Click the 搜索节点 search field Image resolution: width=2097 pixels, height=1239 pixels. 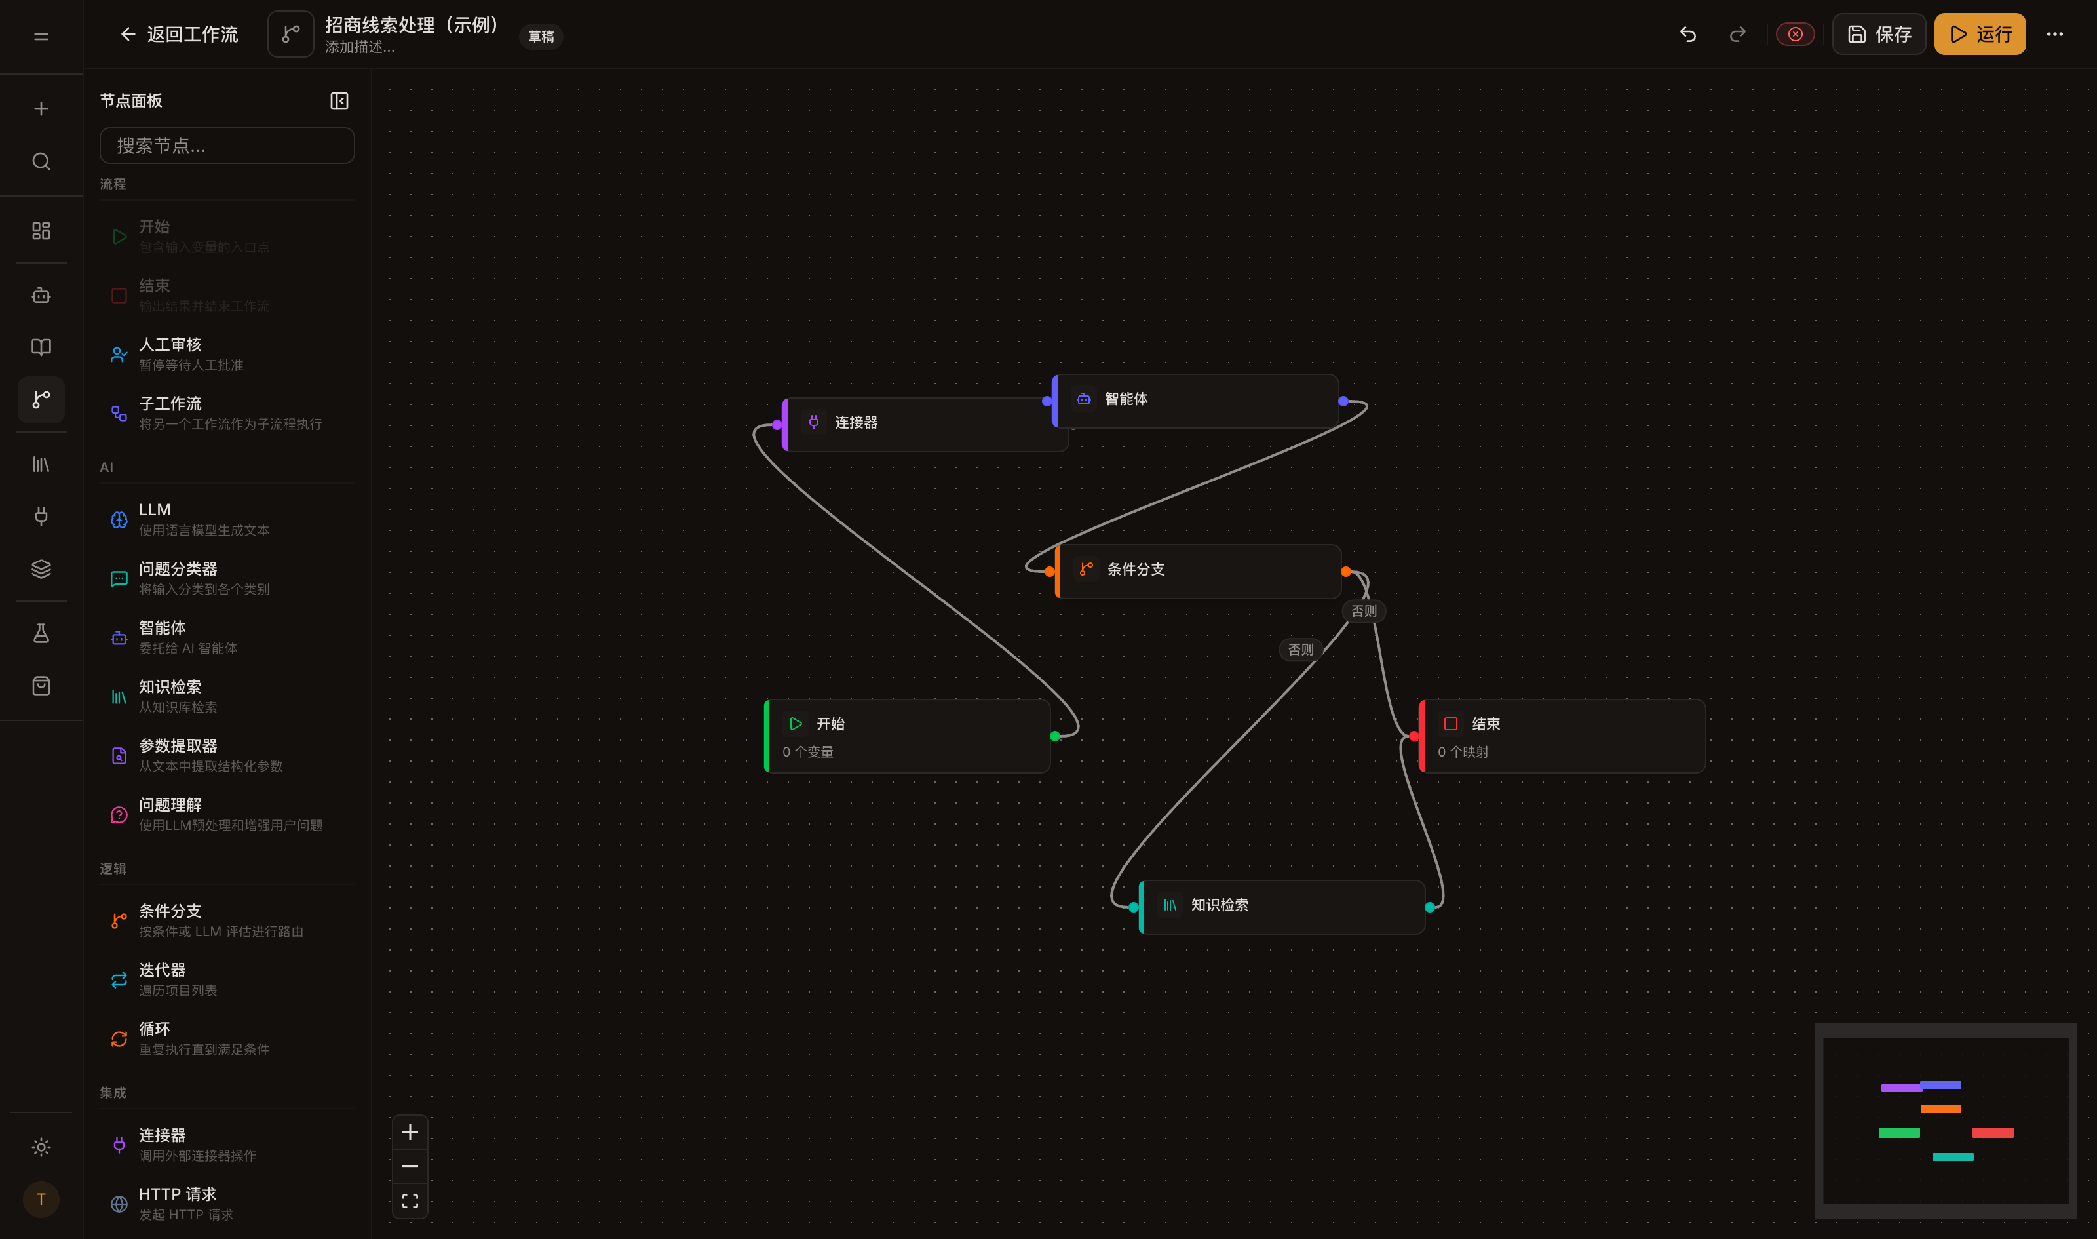pos(227,146)
